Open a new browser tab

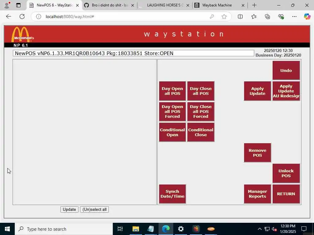(x=254, y=5)
